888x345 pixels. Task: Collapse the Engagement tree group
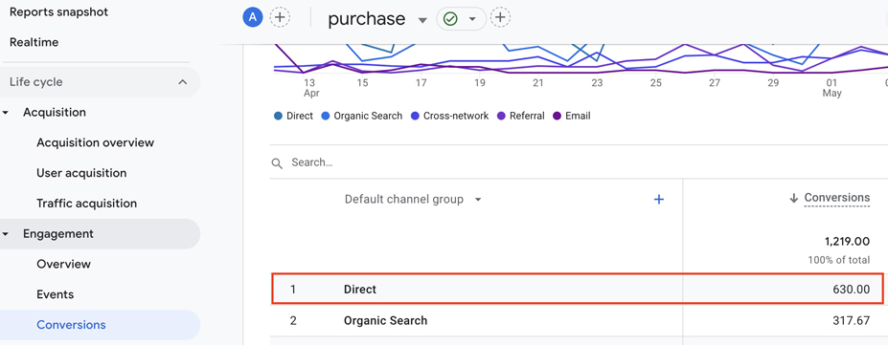pos(6,234)
